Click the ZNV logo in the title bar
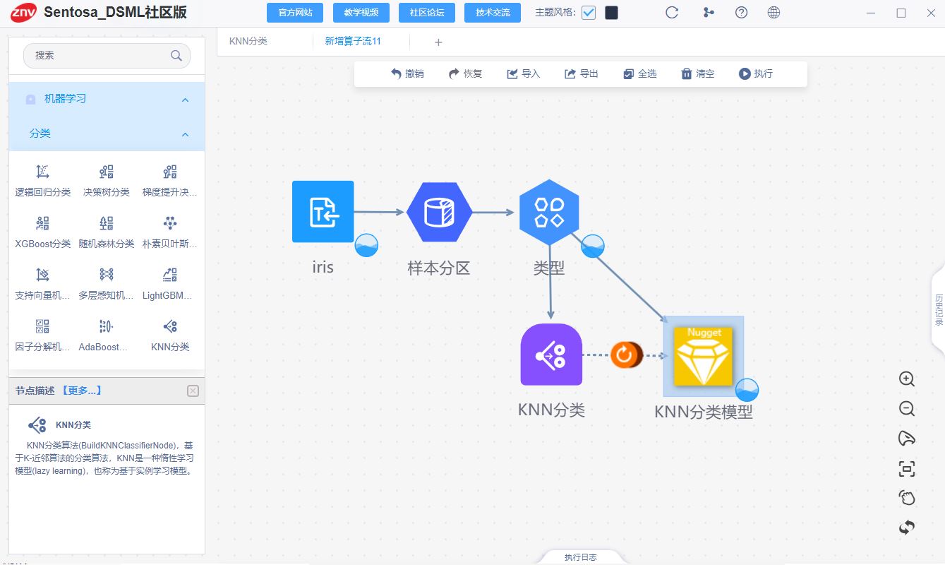The image size is (945, 565). [x=23, y=13]
